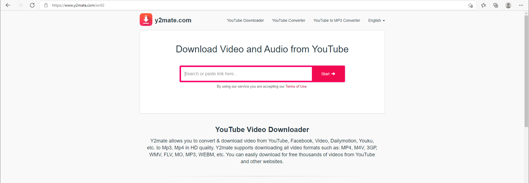This screenshot has height=183, width=529.
Task: Click the 'Download Video and Audio from YouTube' heading
Action: click(262, 49)
